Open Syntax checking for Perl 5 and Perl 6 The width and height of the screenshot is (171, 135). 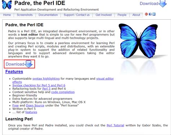[x=39, y=85]
